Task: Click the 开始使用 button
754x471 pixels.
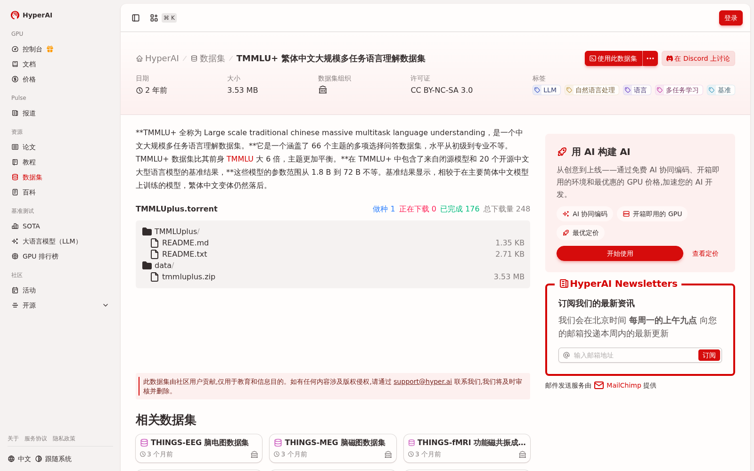Action: coord(620,253)
